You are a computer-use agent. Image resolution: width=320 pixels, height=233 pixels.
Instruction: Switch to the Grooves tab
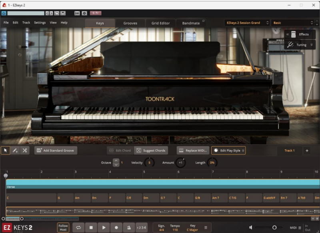(130, 23)
